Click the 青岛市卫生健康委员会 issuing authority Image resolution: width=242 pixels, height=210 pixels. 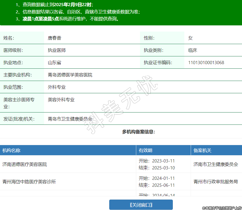[70, 119]
